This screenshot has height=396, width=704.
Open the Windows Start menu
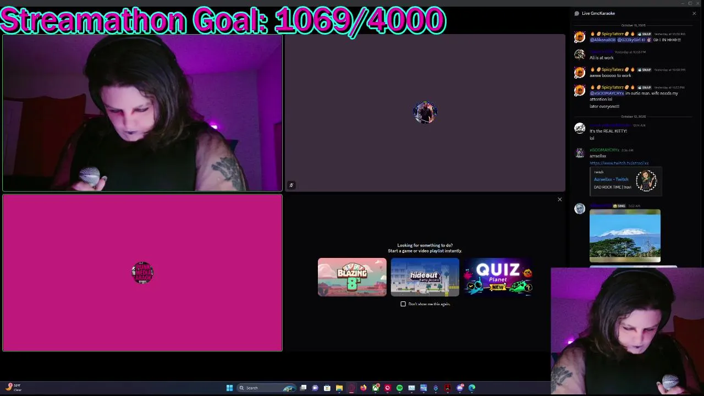pyautogui.click(x=229, y=388)
